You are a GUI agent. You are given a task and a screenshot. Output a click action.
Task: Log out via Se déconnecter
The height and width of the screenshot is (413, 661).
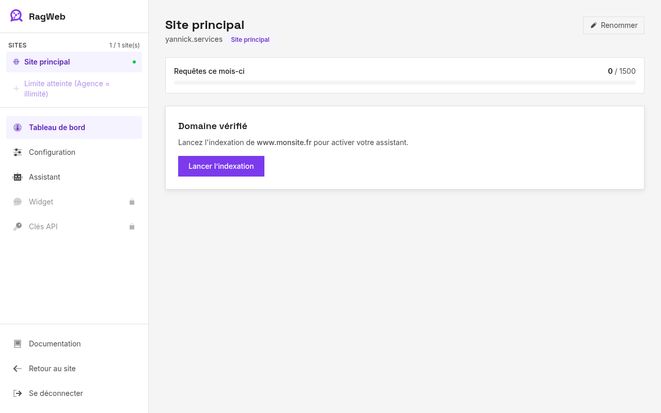[x=74, y=393]
